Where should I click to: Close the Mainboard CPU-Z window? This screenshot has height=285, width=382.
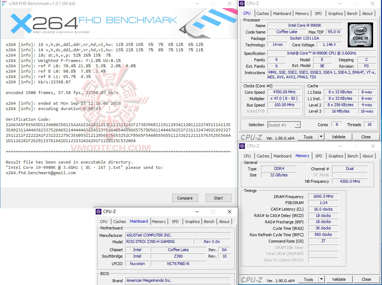[230, 212]
